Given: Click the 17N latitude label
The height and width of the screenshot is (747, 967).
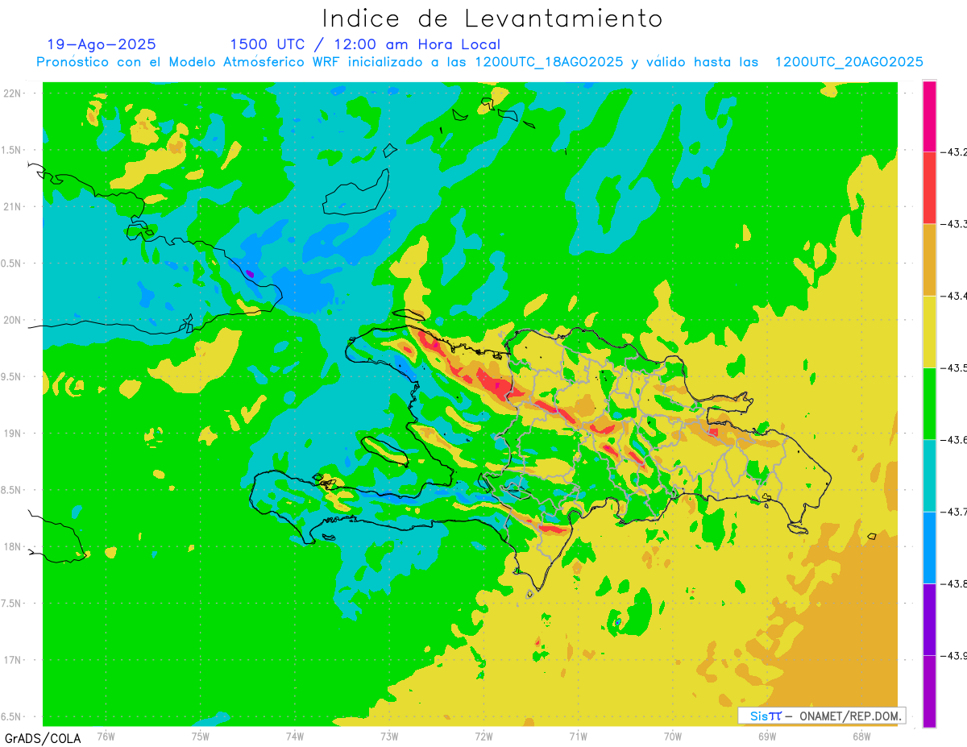Looking at the screenshot, I should [x=14, y=660].
